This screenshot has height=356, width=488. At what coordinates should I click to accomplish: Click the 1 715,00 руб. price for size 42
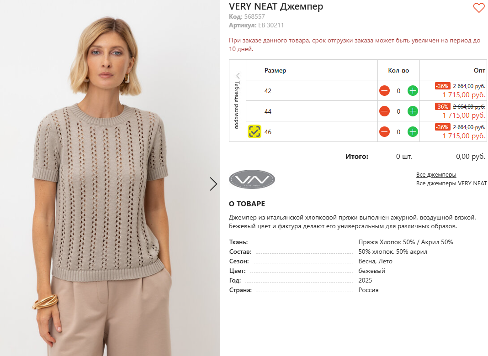[x=463, y=95]
